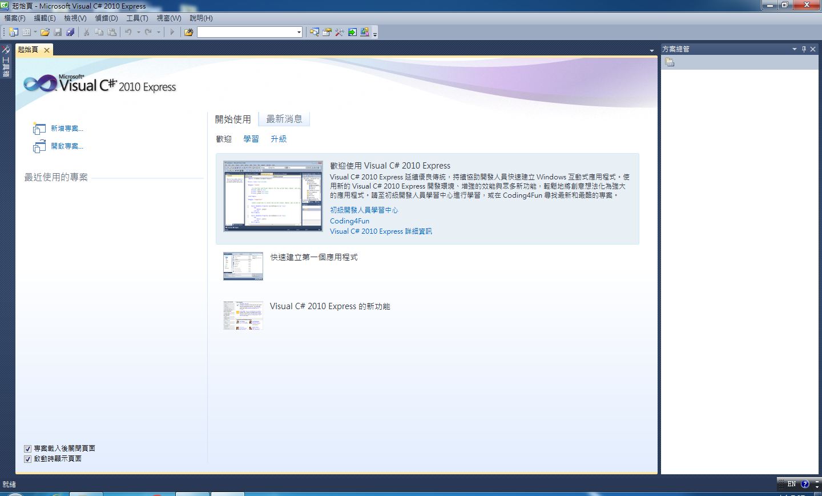Click the Open File folder toolbar icon

45,32
